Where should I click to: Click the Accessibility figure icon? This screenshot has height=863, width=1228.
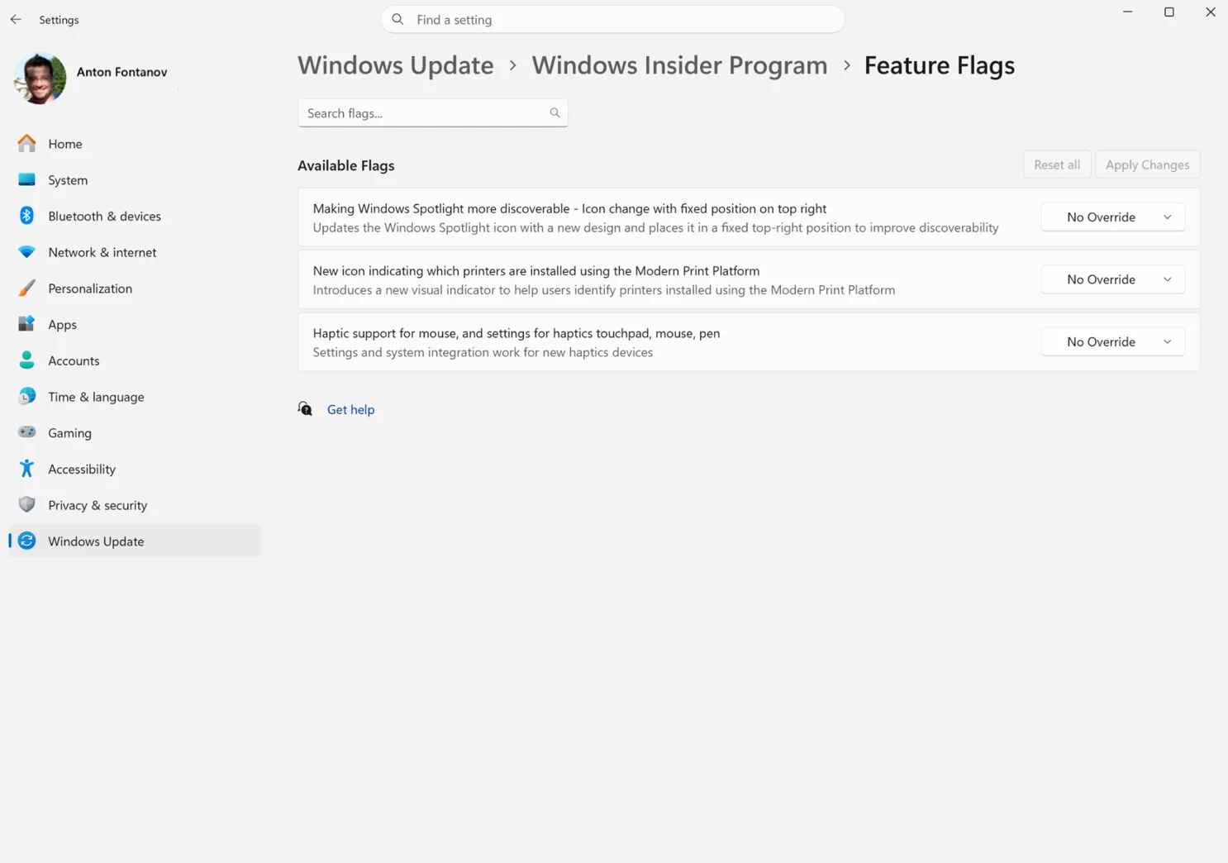27,469
